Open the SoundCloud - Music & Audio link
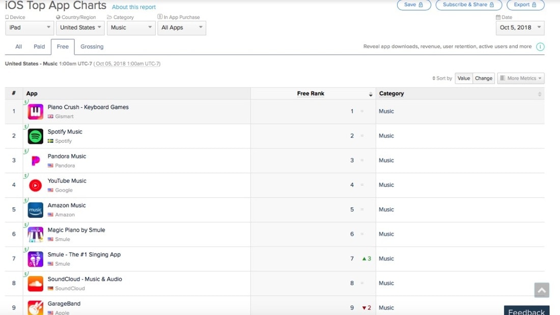560x315 pixels. (85, 279)
